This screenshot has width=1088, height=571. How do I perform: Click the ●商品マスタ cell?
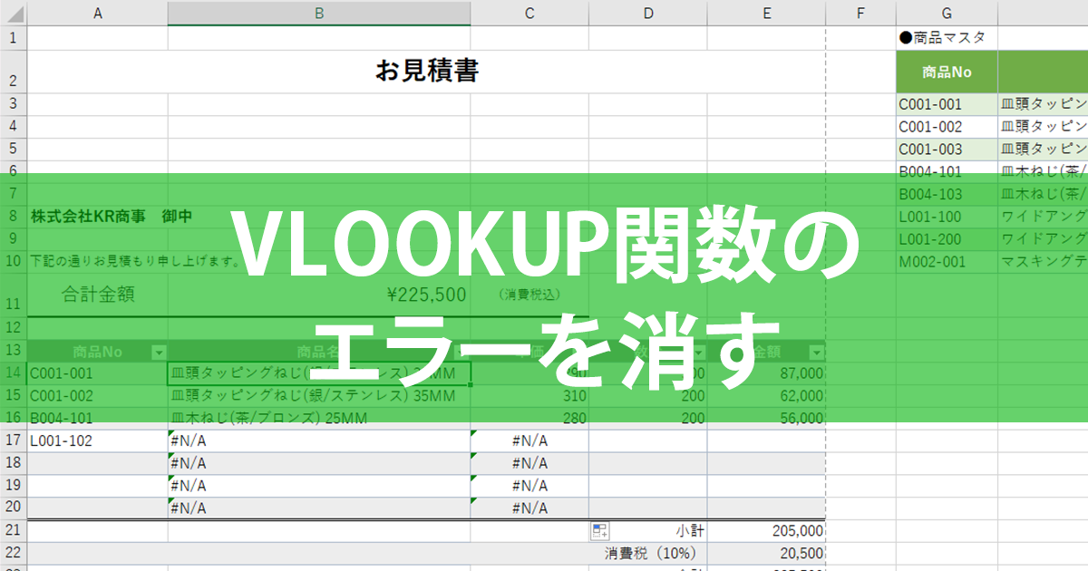pos(947,38)
